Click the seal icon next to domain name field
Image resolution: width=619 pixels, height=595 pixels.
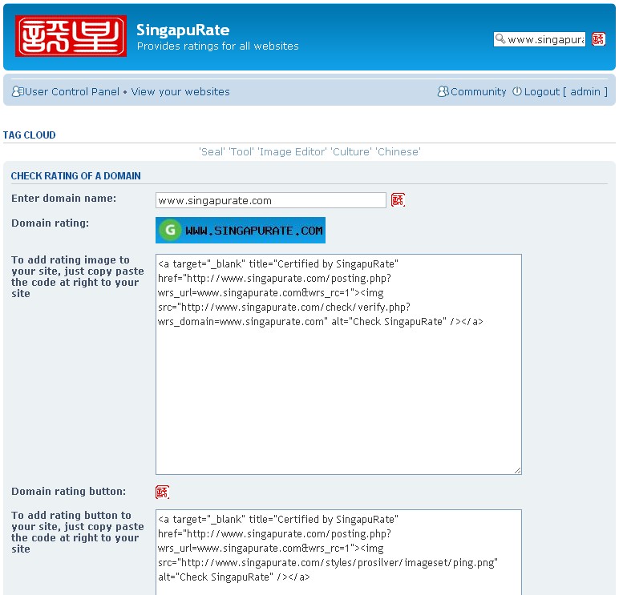click(398, 200)
